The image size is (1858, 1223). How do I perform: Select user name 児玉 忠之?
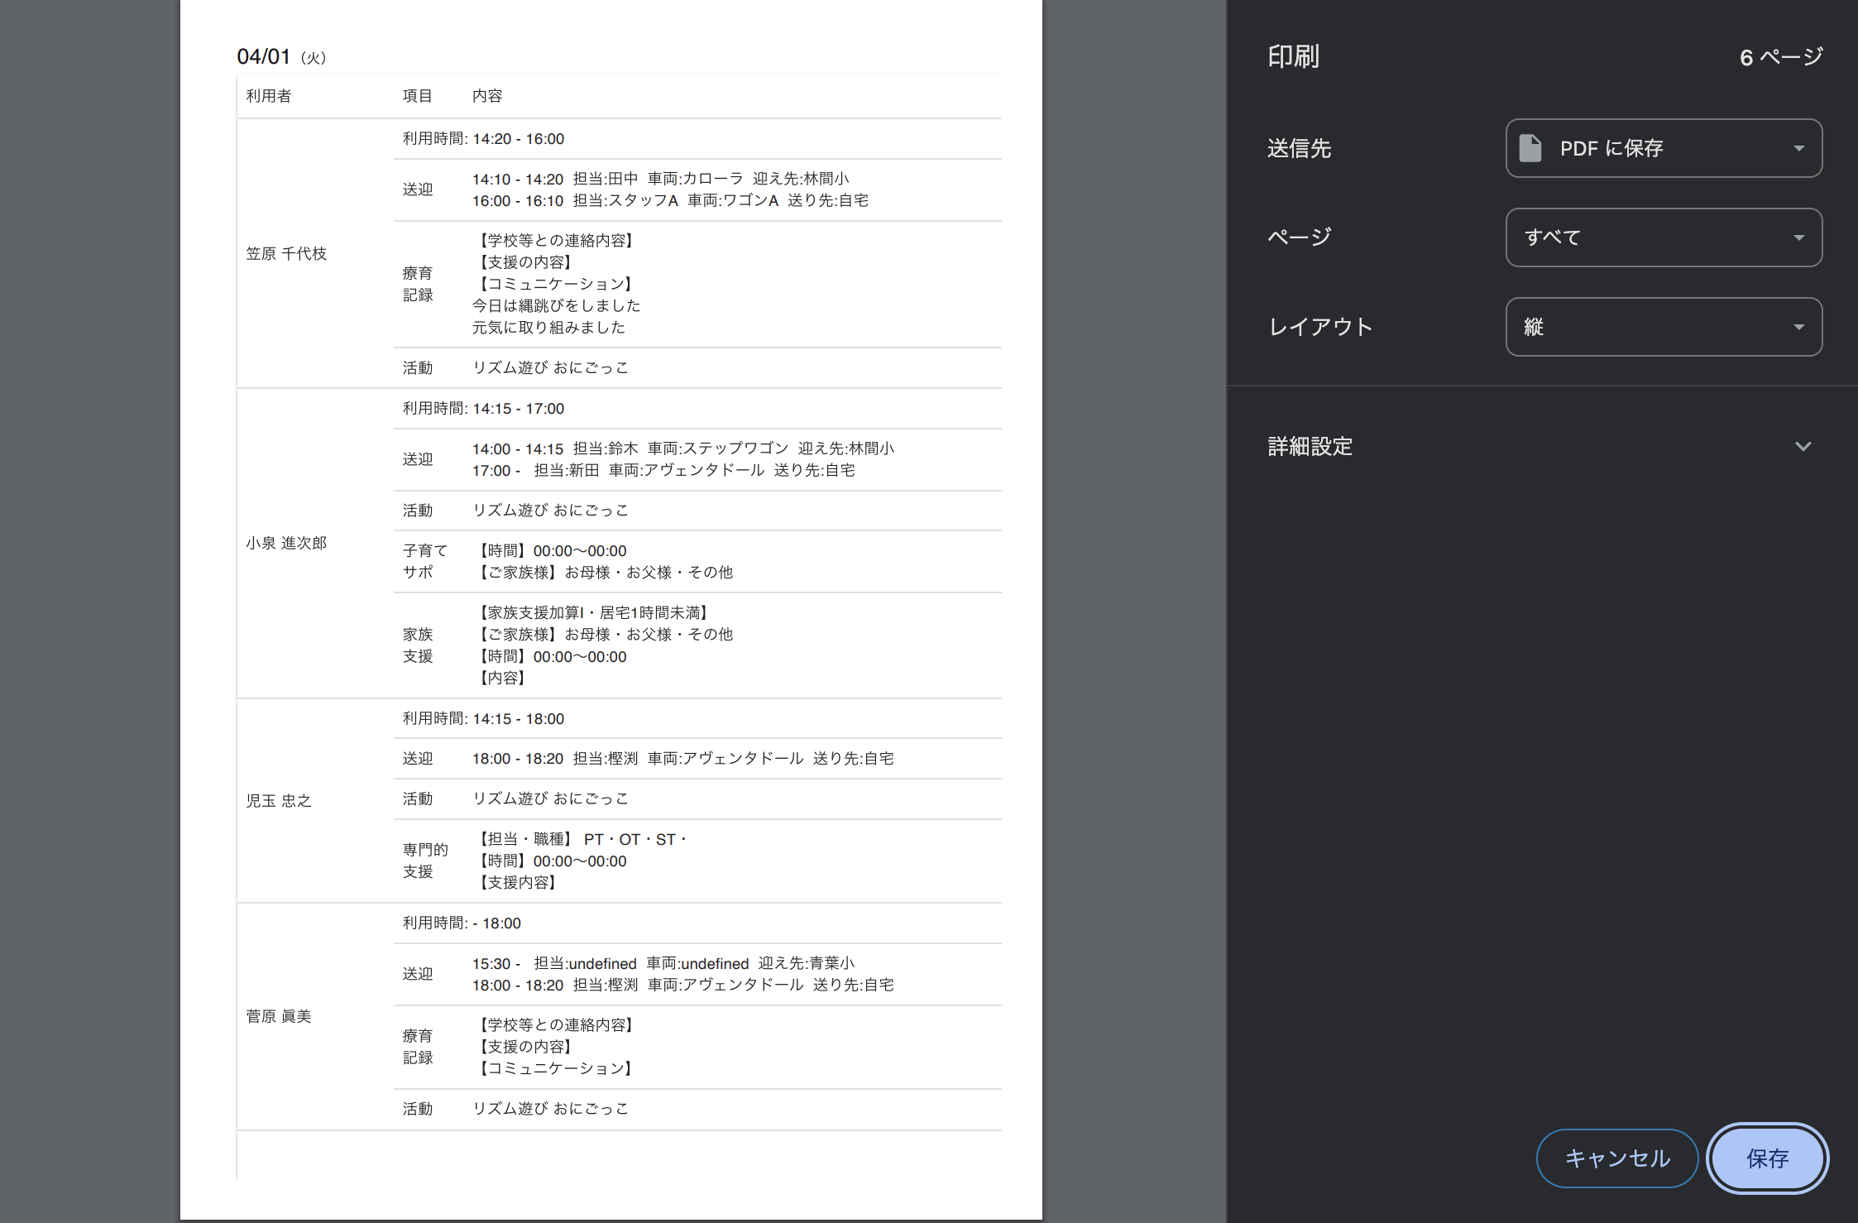pyautogui.click(x=279, y=801)
